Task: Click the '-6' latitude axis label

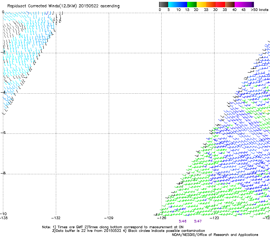Action: pos(3,132)
